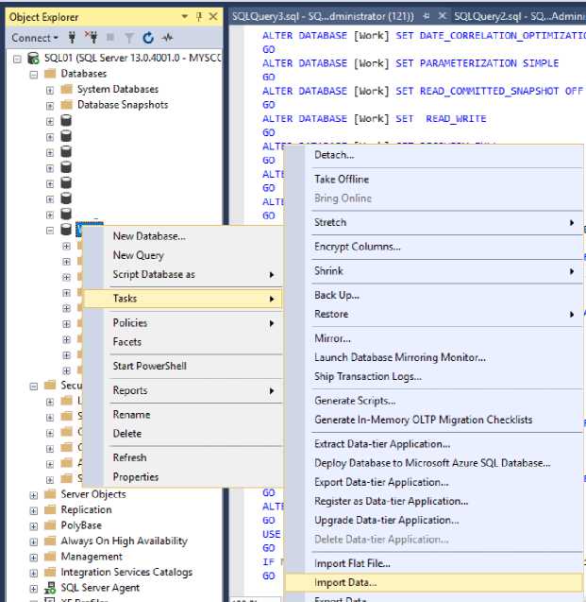Open the Object Explorer window position dropdown arrow
586x602 pixels.
pos(185,16)
